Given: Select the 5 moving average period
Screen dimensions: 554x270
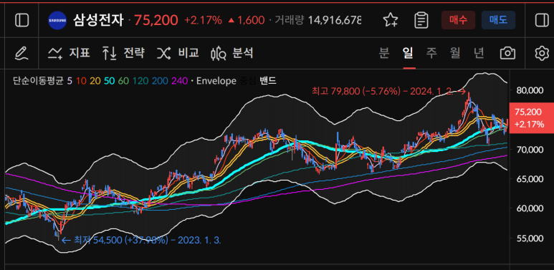Looking at the screenshot, I should pyautogui.click(x=70, y=81).
